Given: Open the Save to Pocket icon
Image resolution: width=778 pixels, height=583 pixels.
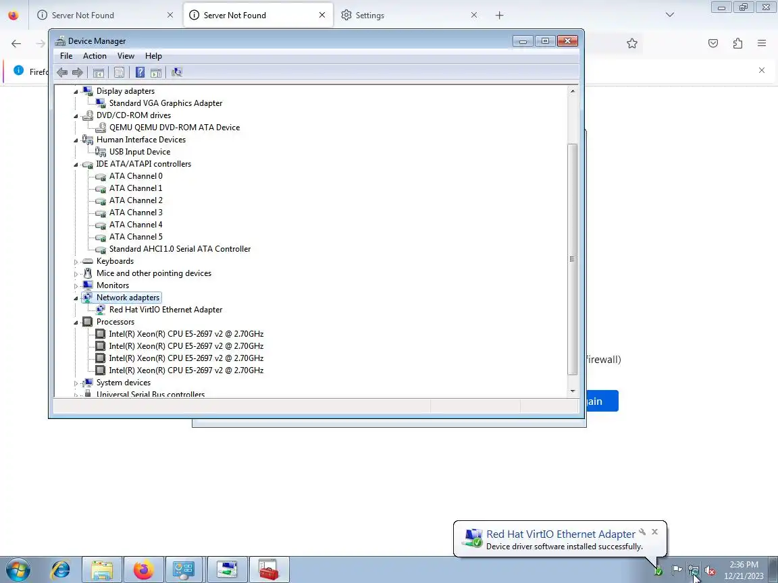Looking at the screenshot, I should pyautogui.click(x=713, y=44).
